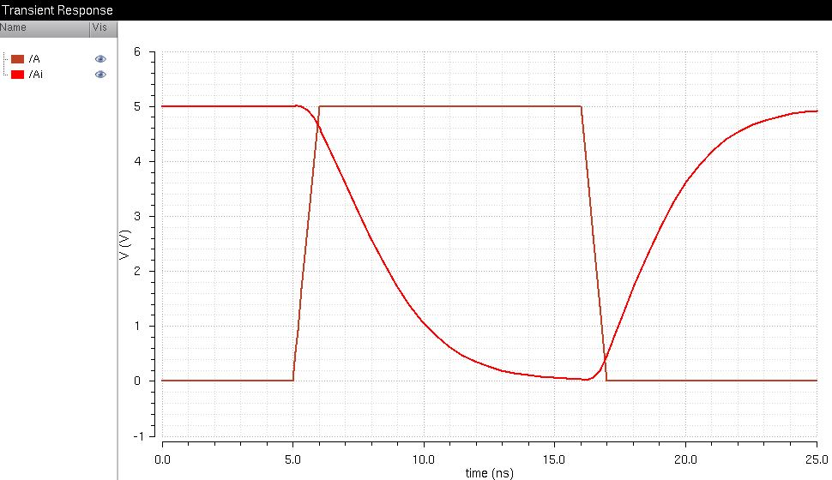The image size is (832, 480).
Task: Click the Transient Response title
Action: [x=57, y=10]
